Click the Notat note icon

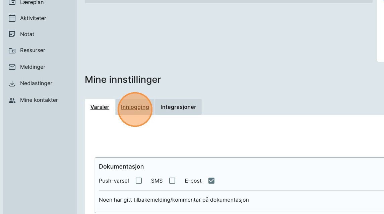(12, 34)
